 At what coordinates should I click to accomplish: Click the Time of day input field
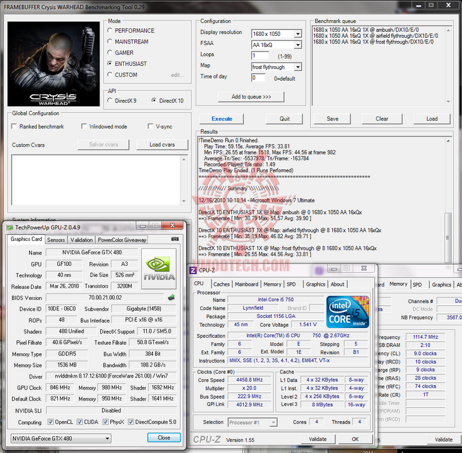click(x=259, y=78)
